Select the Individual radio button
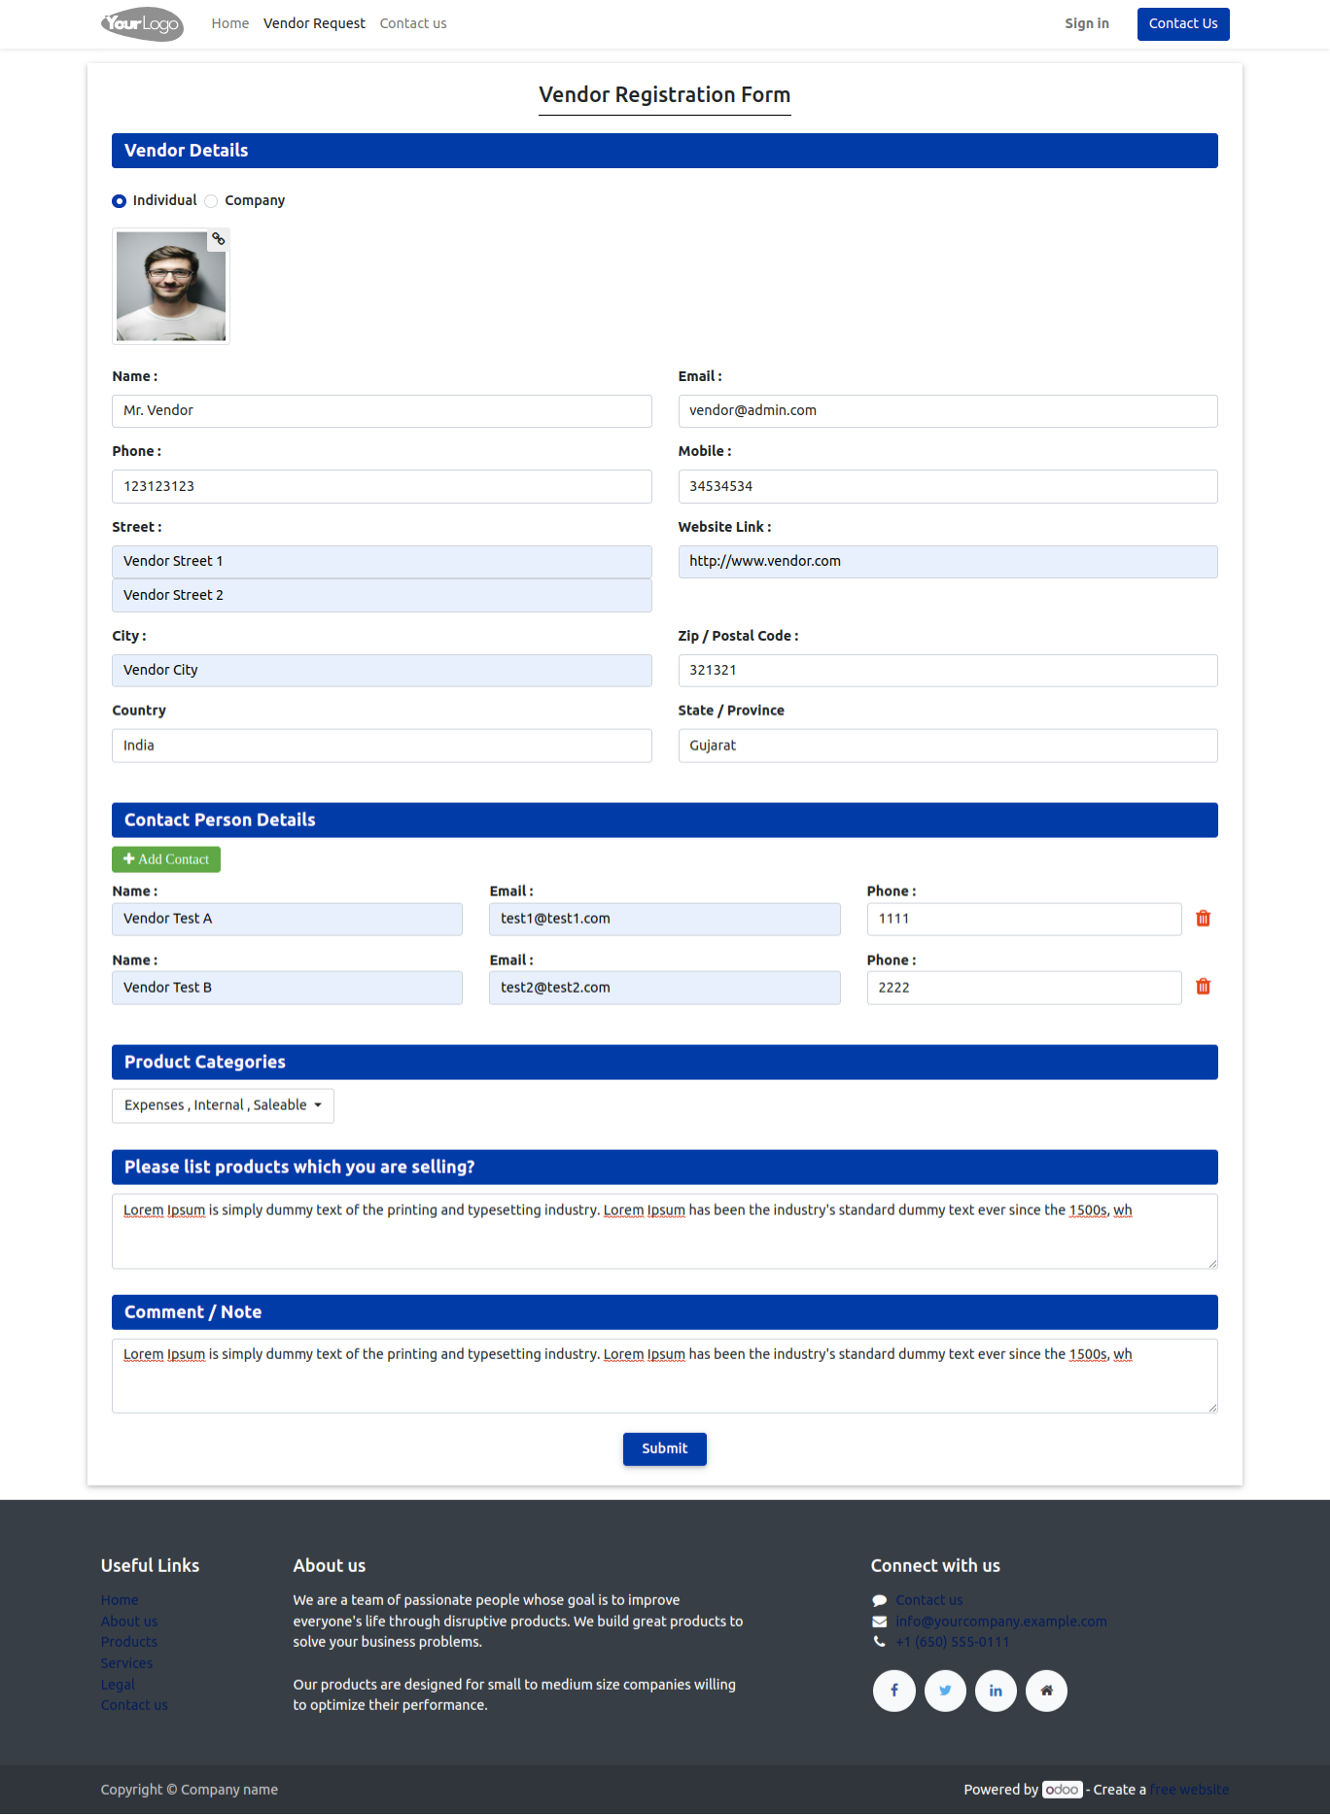 119,201
